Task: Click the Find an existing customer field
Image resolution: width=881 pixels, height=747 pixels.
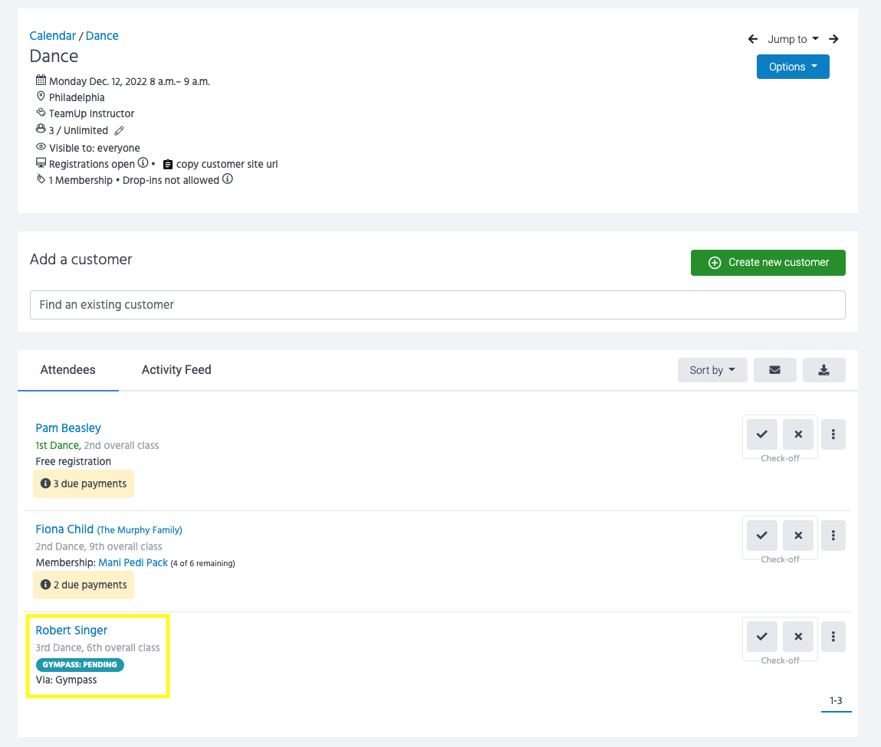Action: click(x=437, y=305)
